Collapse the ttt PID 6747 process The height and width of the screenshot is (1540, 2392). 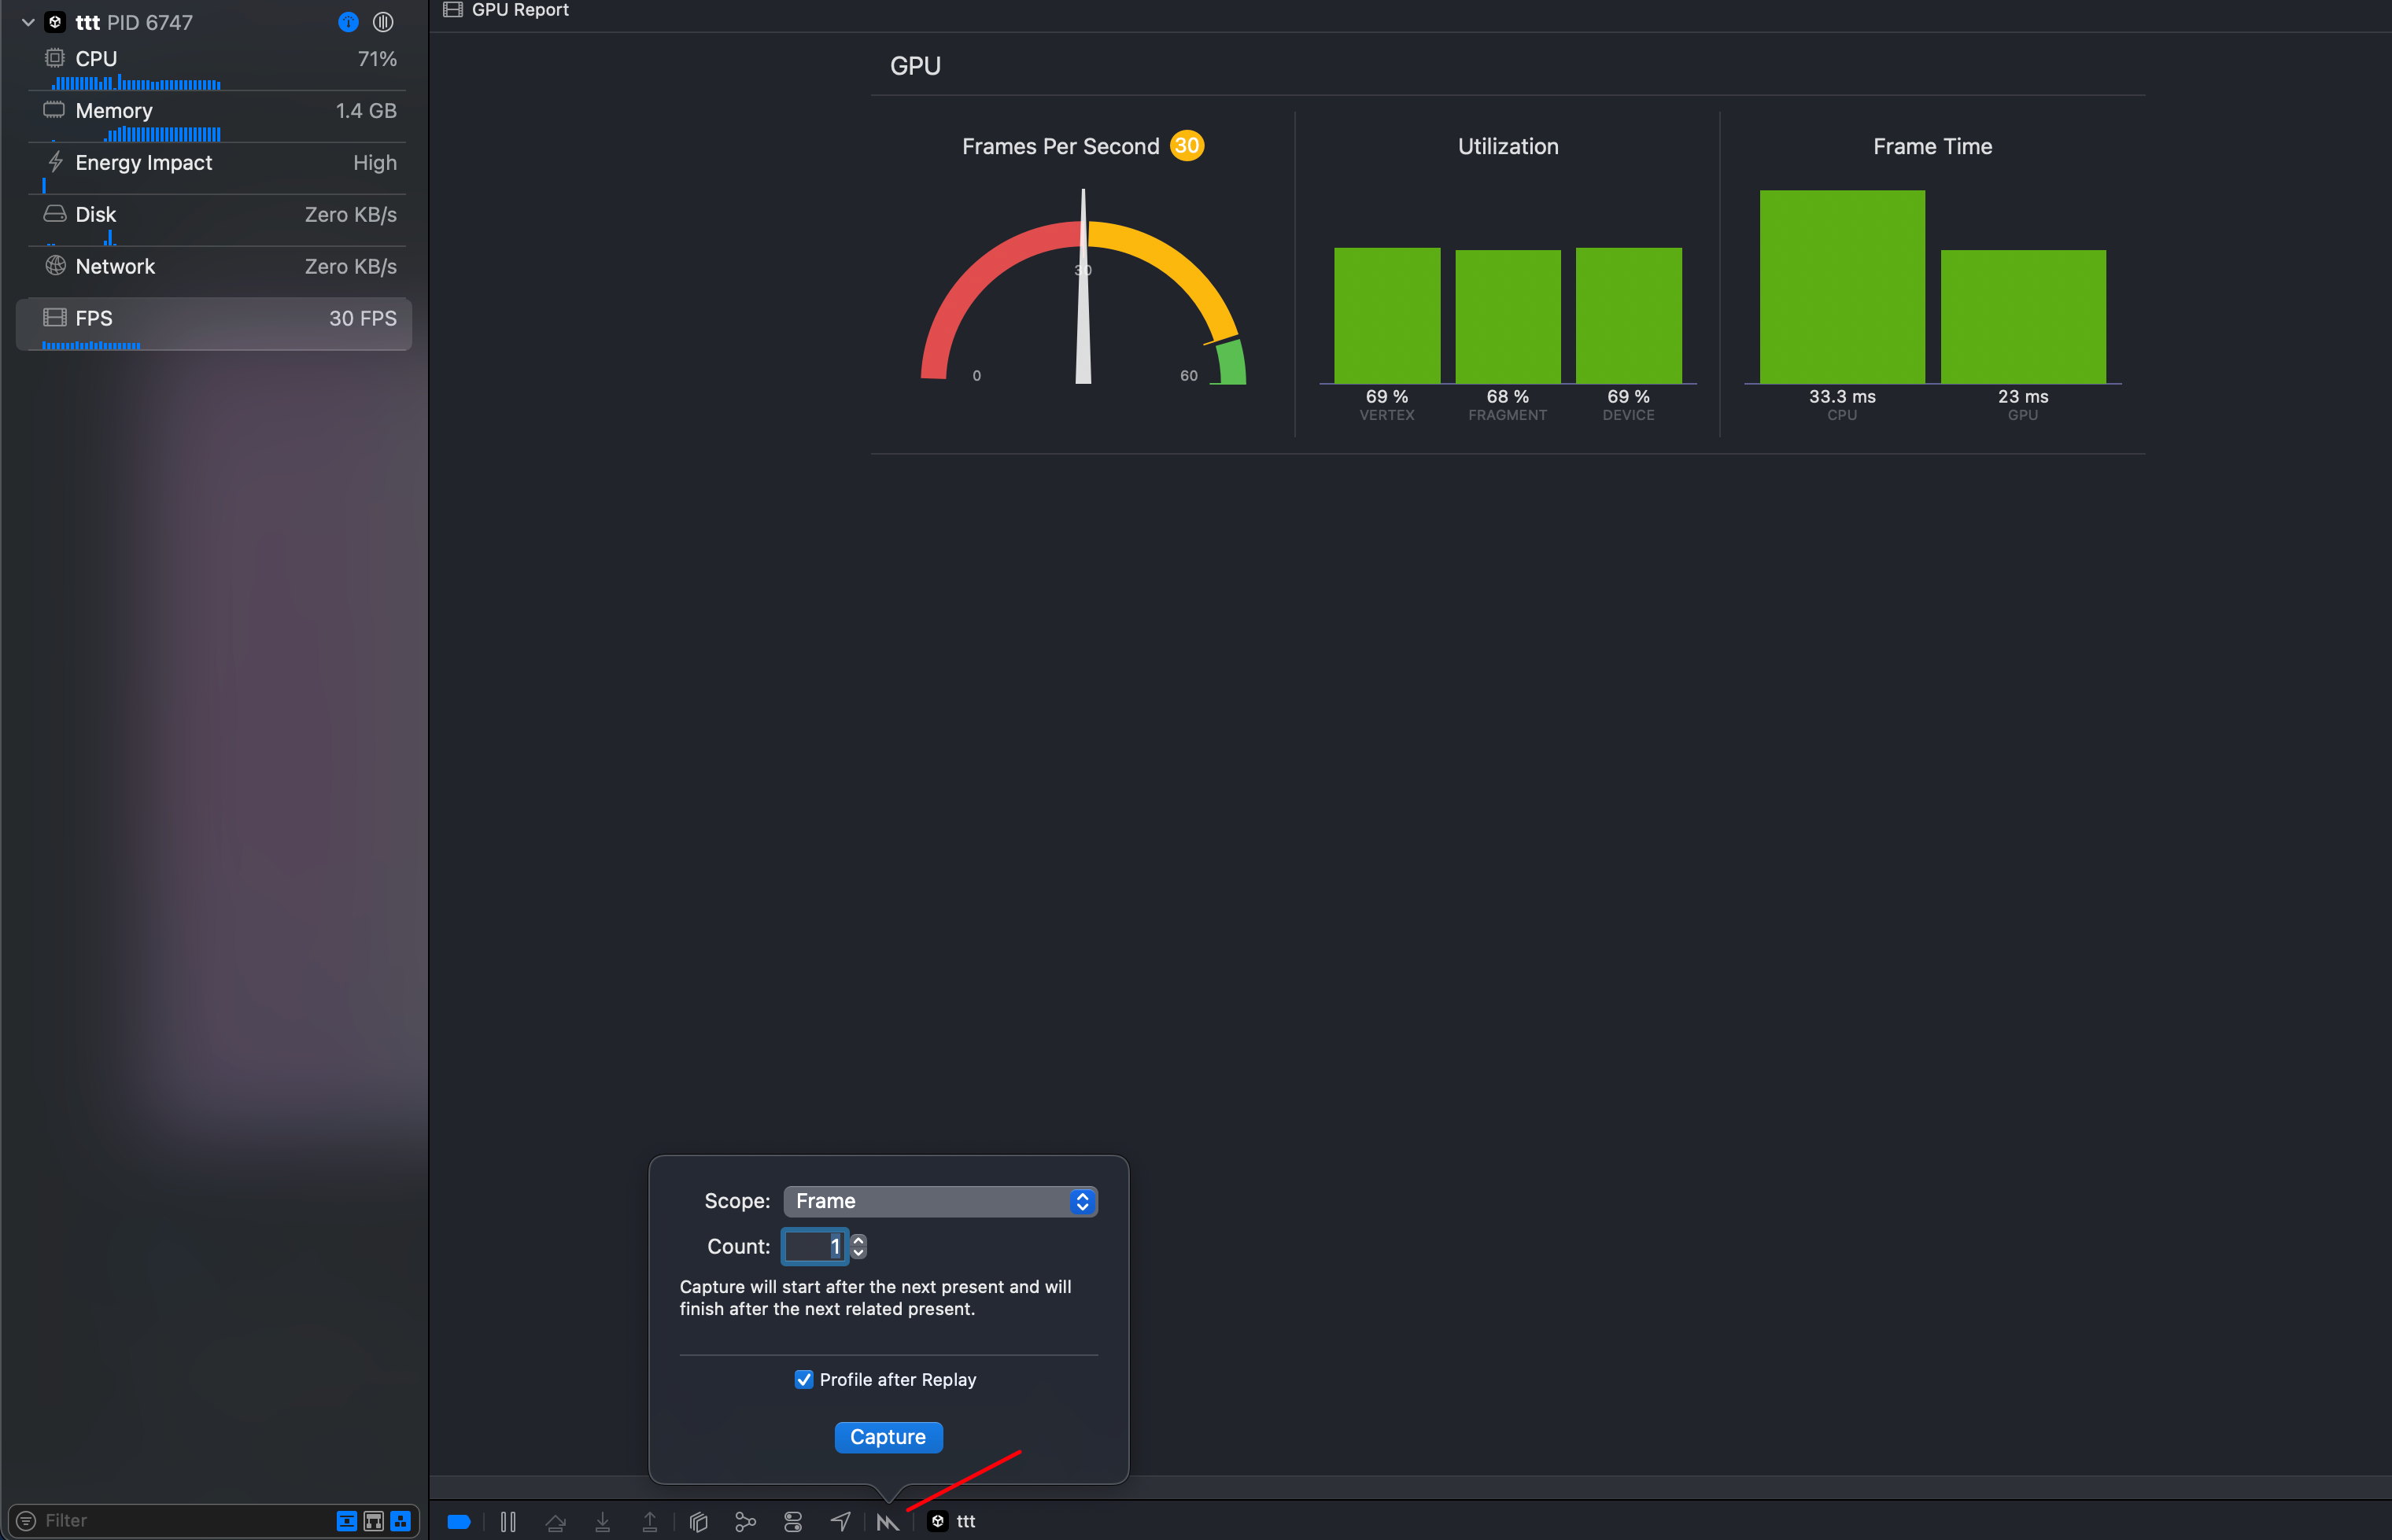28,22
